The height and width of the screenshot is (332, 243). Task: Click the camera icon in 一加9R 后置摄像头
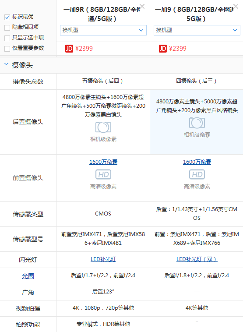103,127
